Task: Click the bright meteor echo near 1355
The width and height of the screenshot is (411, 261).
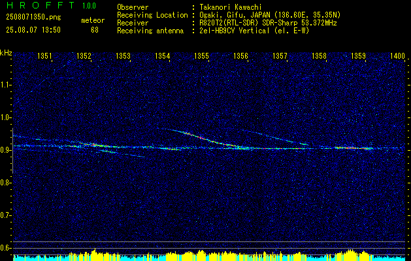Action: click(x=202, y=138)
